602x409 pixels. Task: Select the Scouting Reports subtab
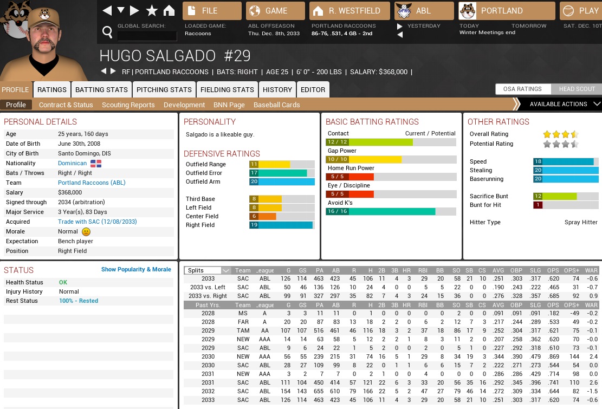point(128,105)
